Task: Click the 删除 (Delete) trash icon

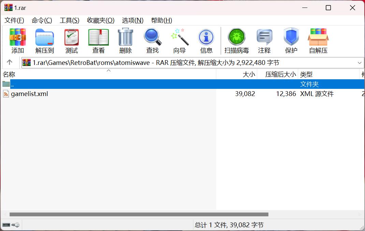Action: click(126, 41)
